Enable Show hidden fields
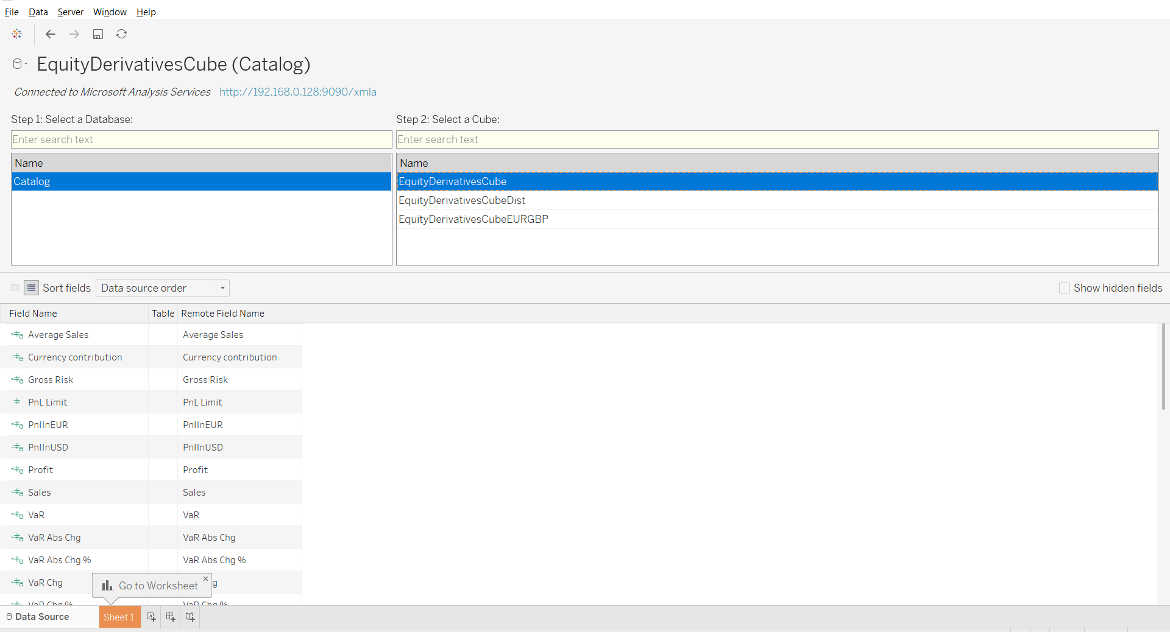This screenshot has height=632, width=1170. pyautogui.click(x=1065, y=288)
